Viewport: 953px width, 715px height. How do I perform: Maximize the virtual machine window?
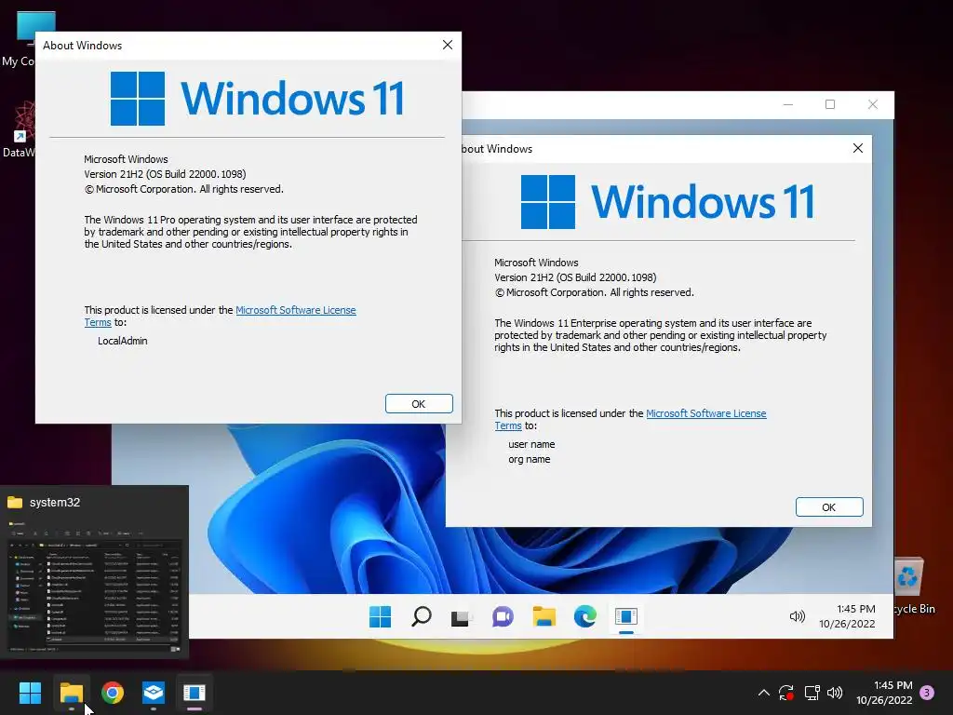[830, 104]
